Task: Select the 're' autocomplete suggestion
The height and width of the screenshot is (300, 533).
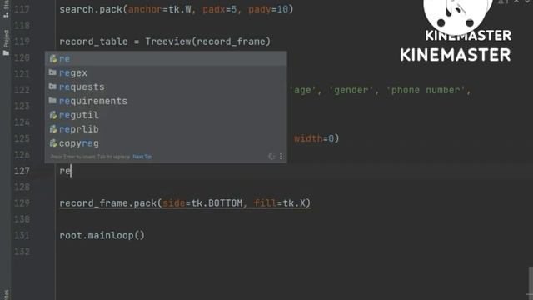Action: 166,59
